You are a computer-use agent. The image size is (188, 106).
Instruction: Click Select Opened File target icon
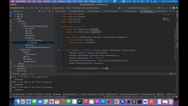(40, 11)
